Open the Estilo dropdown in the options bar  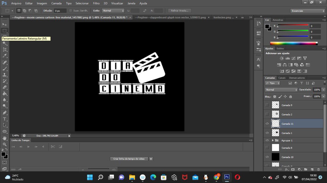[113, 11]
